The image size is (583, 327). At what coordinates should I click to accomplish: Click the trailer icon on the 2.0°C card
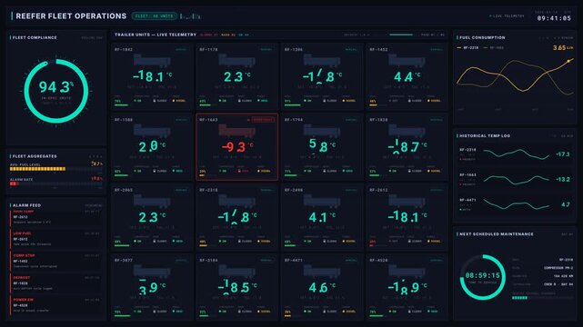pyautogui.click(x=152, y=131)
